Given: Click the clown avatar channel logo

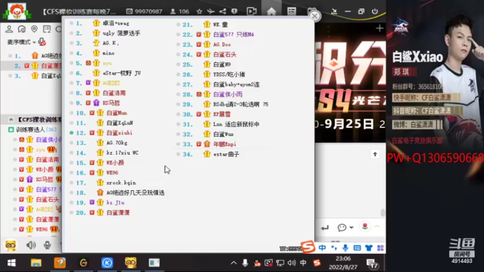Looking at the screenshot, I should (16, 11).
